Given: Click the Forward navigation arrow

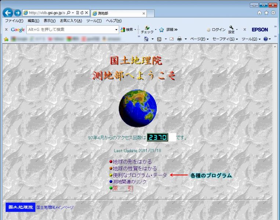Looking at the screenshot, I should click(x=17, y=13).
